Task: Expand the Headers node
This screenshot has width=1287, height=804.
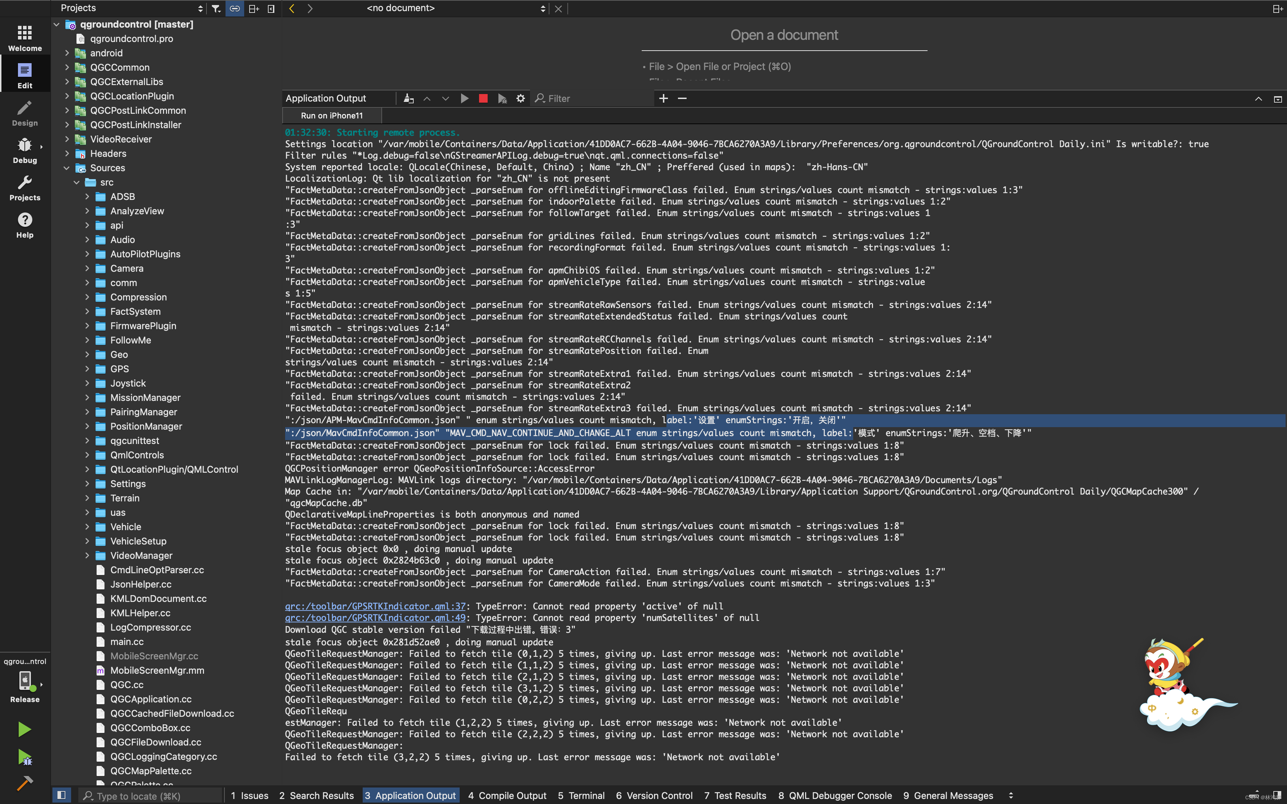Action: [x=66, y=154]
